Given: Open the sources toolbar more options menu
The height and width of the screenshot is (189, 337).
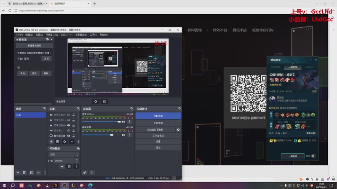Looking at the screenshot, I should point(78,142).
